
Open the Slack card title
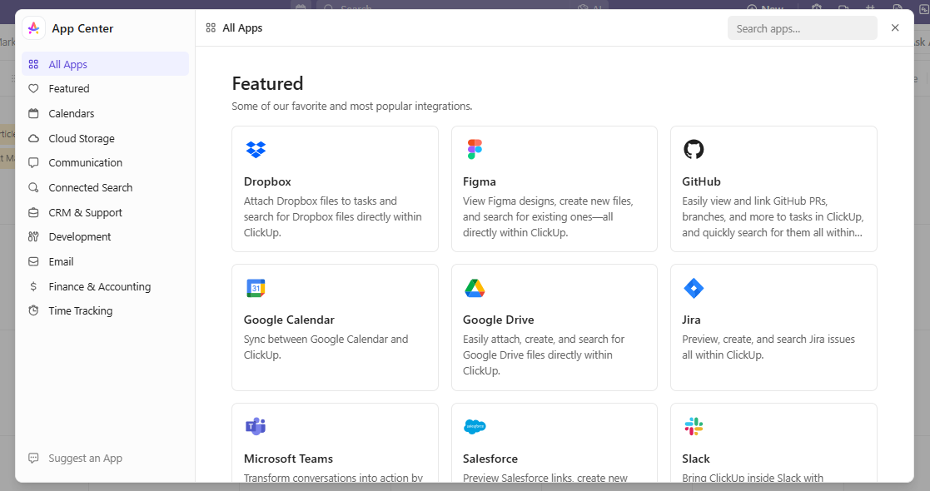coord(696,459)
